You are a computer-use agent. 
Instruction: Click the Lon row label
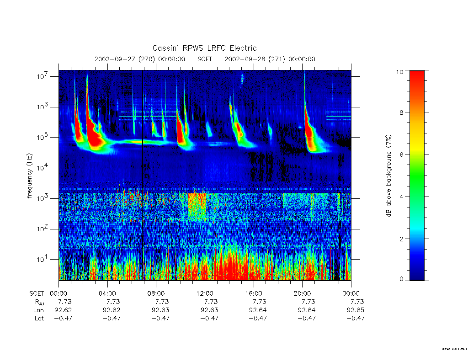(38, 310)
